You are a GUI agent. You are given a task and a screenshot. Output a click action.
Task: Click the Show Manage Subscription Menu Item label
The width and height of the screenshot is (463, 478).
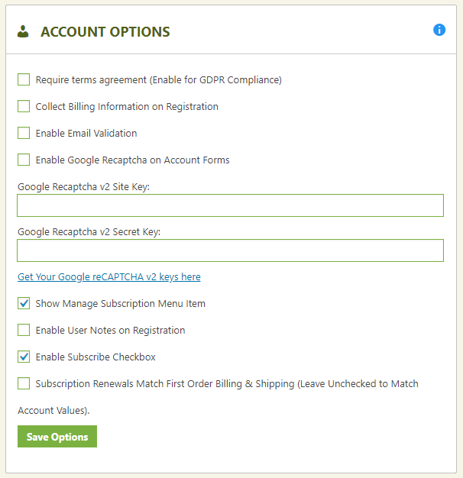(121, 304)
